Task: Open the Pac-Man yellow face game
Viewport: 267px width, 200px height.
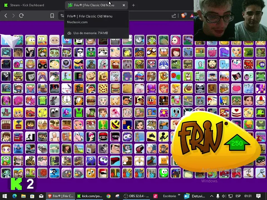Action: (x=115, y=125)
